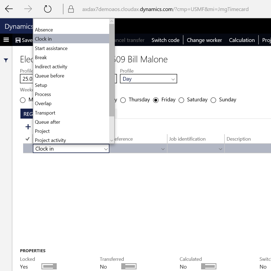
Task: Expand the Profile Day dropdown
Action: coord(173,79)
